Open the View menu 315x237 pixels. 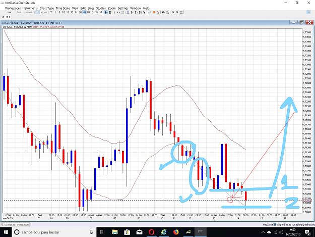[75, 8]
